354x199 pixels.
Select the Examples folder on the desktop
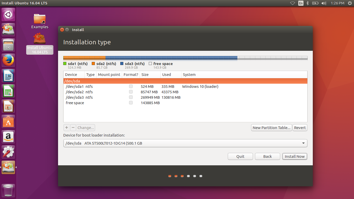click(40, 21)
